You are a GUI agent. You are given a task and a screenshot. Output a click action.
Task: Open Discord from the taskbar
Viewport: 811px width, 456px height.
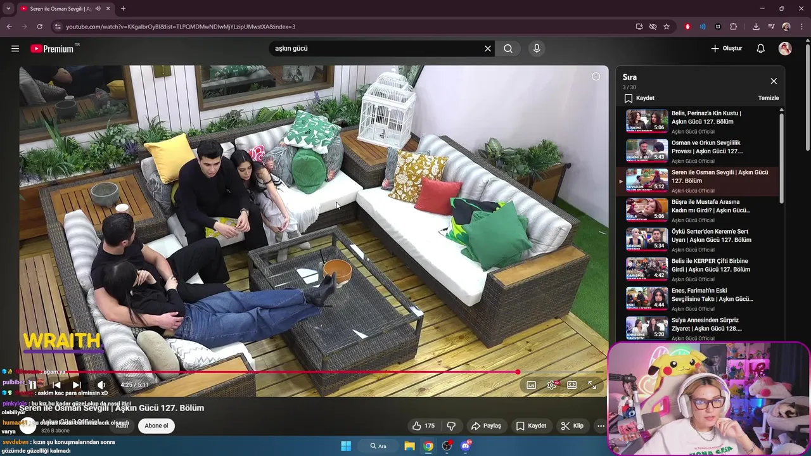coord(466,446)
